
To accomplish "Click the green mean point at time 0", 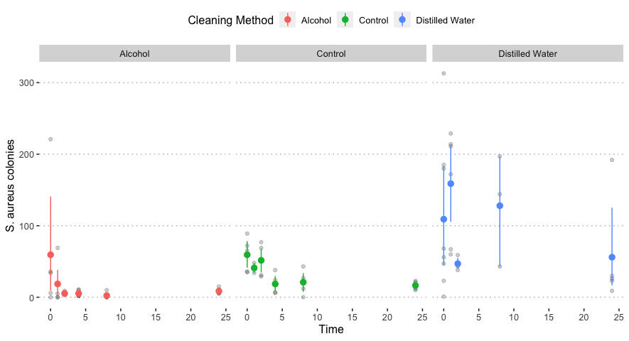I will [247, 254].
